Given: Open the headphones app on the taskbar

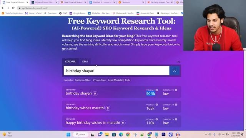Looking at the screenshot, I should tap(178, 135).
